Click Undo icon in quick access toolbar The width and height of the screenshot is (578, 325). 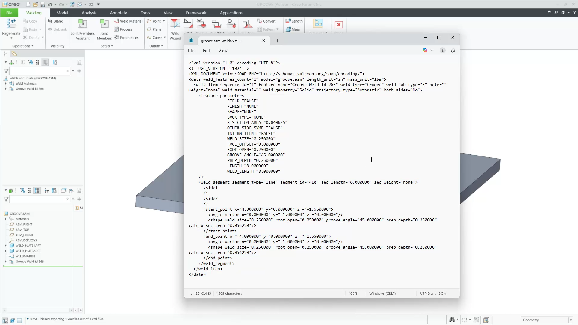pyautogui.click(x=50, y=5)
